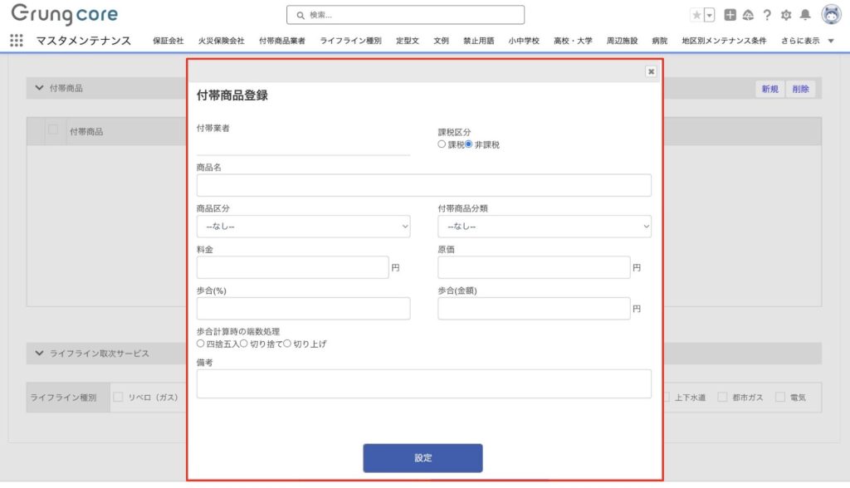Open the setup gear icon
This screenshot has width=850, height=488.
click(786, 15)
